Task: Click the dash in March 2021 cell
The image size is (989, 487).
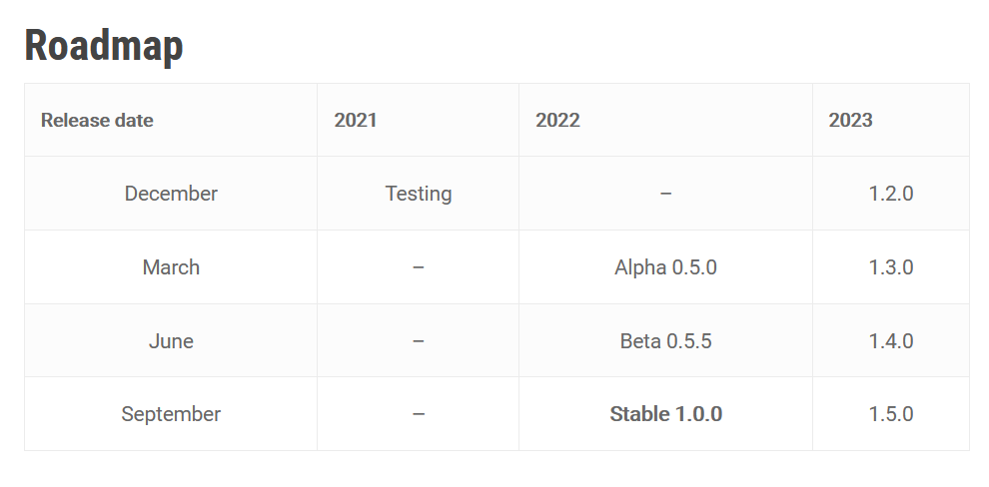Action: pyautogui.click(x=419, y=267)
